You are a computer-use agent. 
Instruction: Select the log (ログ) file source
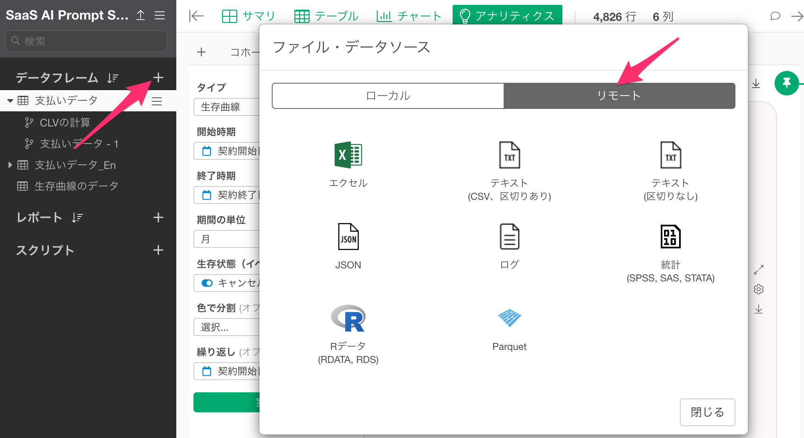coord(509,246)
